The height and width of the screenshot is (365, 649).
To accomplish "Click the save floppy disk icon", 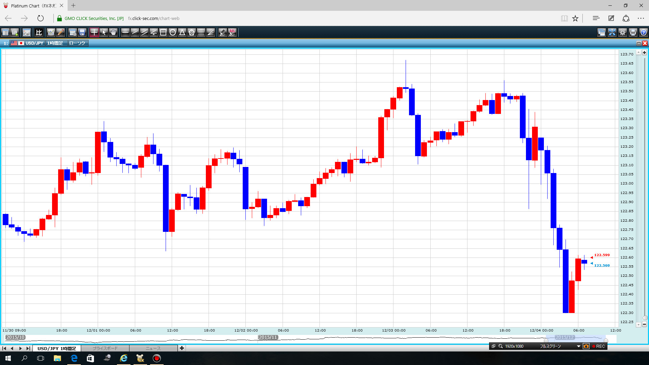I will 82,32.
